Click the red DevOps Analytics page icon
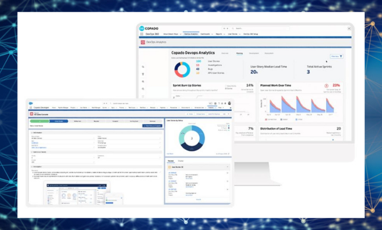Viewport: 382px width, 230px height. tap(143, 42)
